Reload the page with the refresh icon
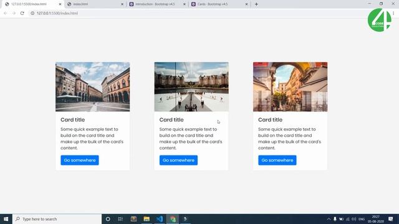This screenshot has height=224, width=399. pyautogui.click(x=22, y=13)
